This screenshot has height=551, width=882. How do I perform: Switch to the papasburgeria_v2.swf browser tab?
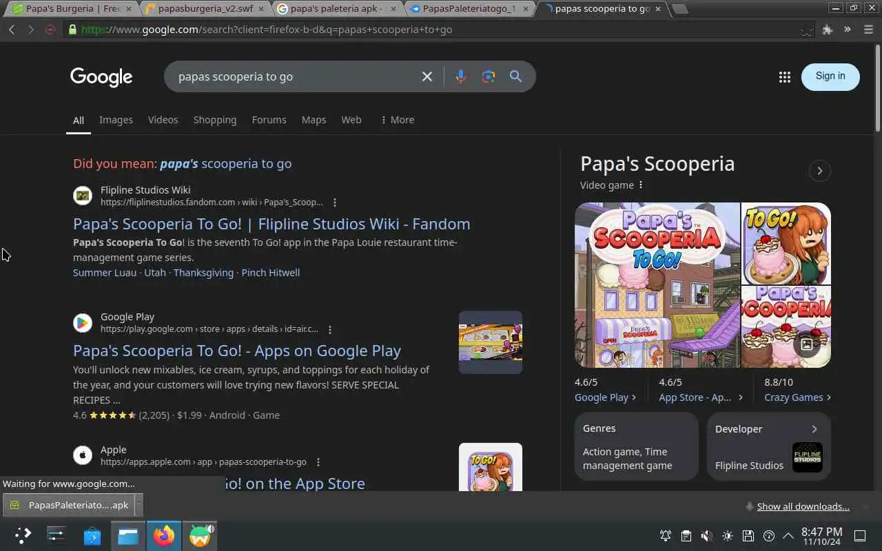point(205,9)
